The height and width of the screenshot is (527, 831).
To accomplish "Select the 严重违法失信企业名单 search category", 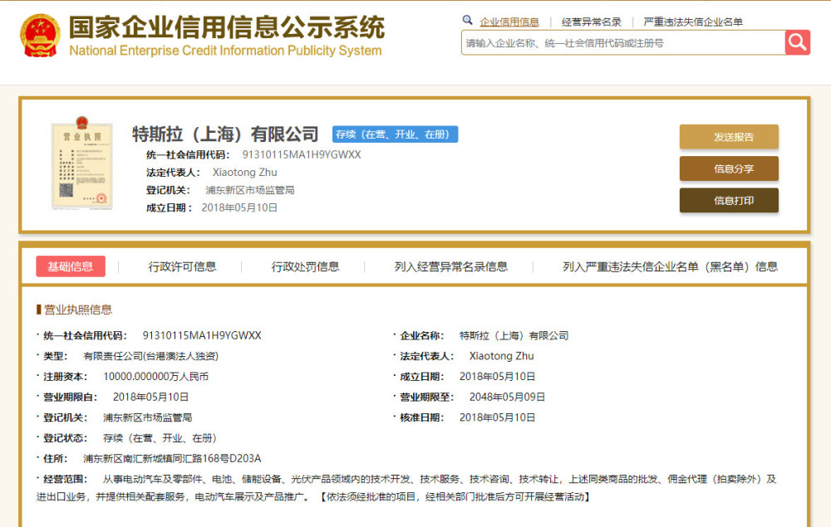I will 693,22.
